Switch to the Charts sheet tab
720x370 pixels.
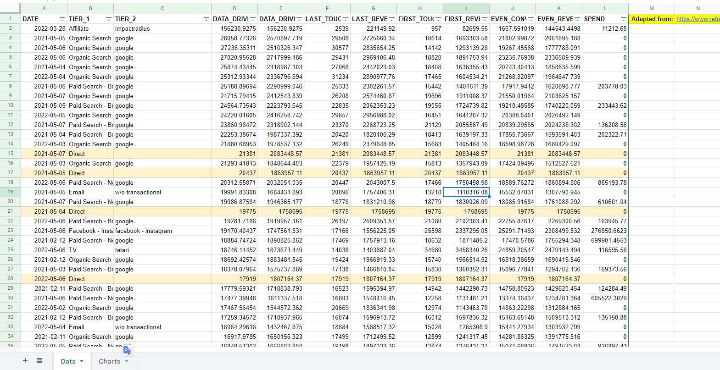click(x=109, y=361)
